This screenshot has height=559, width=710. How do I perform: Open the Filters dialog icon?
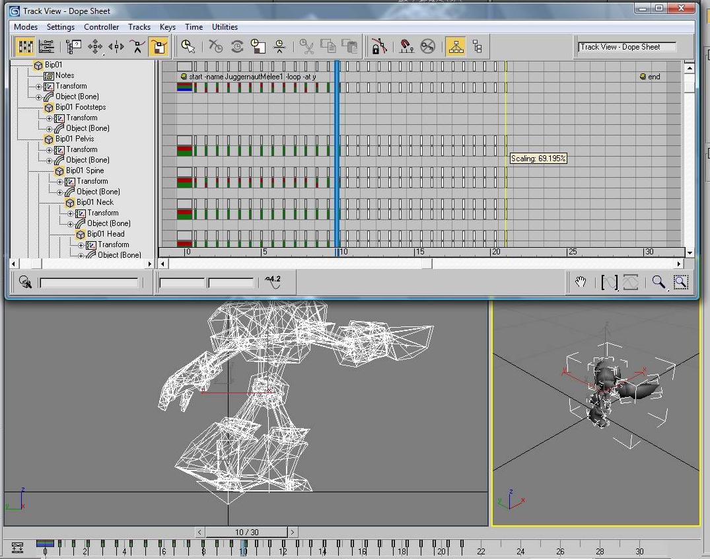pyautogui.click(x=73, y=46)
